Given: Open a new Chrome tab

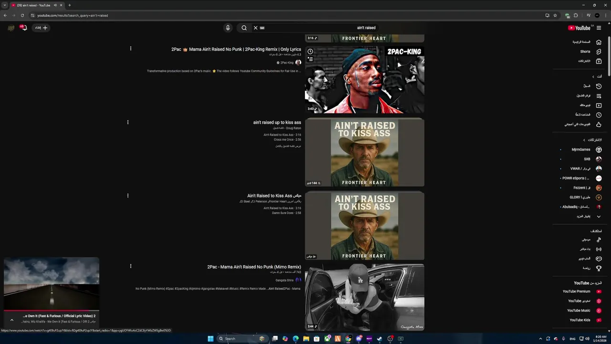Looking at the screenshot, I should [x=69, y=5].
